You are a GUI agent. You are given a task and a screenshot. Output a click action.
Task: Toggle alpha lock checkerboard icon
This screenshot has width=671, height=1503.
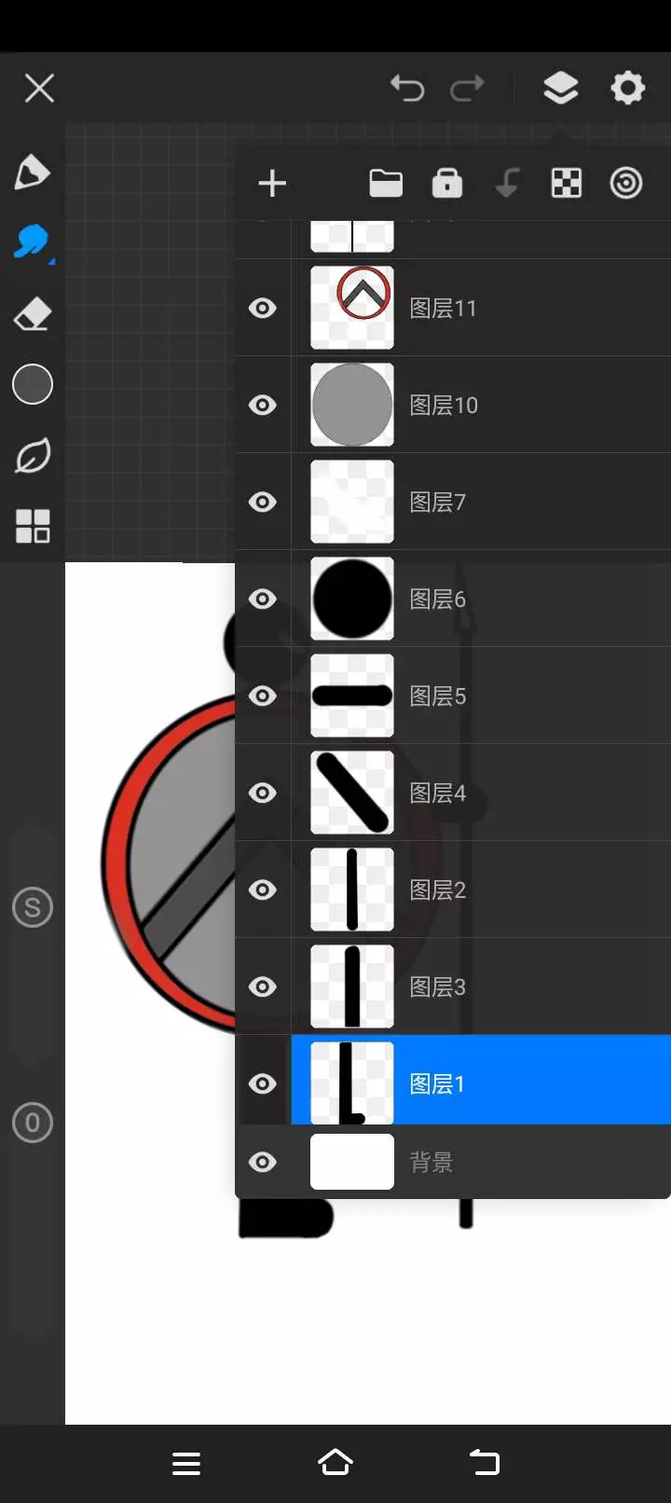point(567,183)
